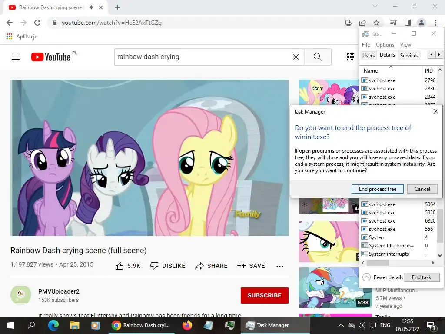445x334 pixels.
Task: Switch to Services tab
Action: [409, 55]
